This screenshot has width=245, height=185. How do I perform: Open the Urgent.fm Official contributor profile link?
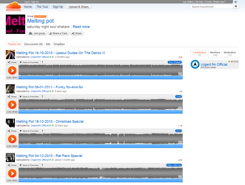pyautogui.click(x=214, y=64)
